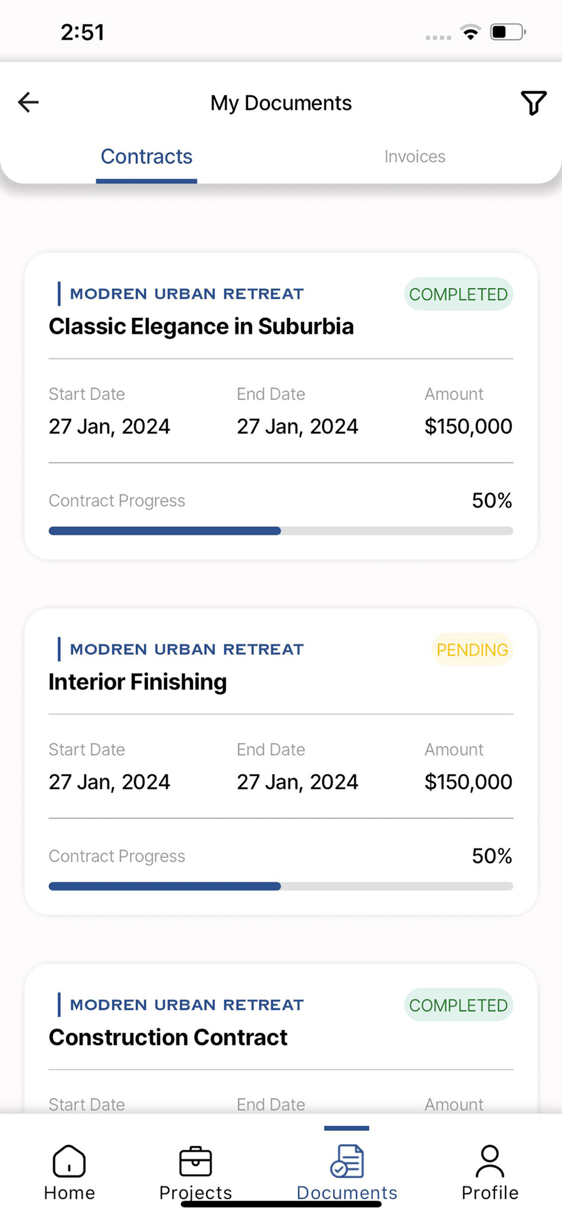Open Projects briefcase icon

click(x=195, y=1161)
